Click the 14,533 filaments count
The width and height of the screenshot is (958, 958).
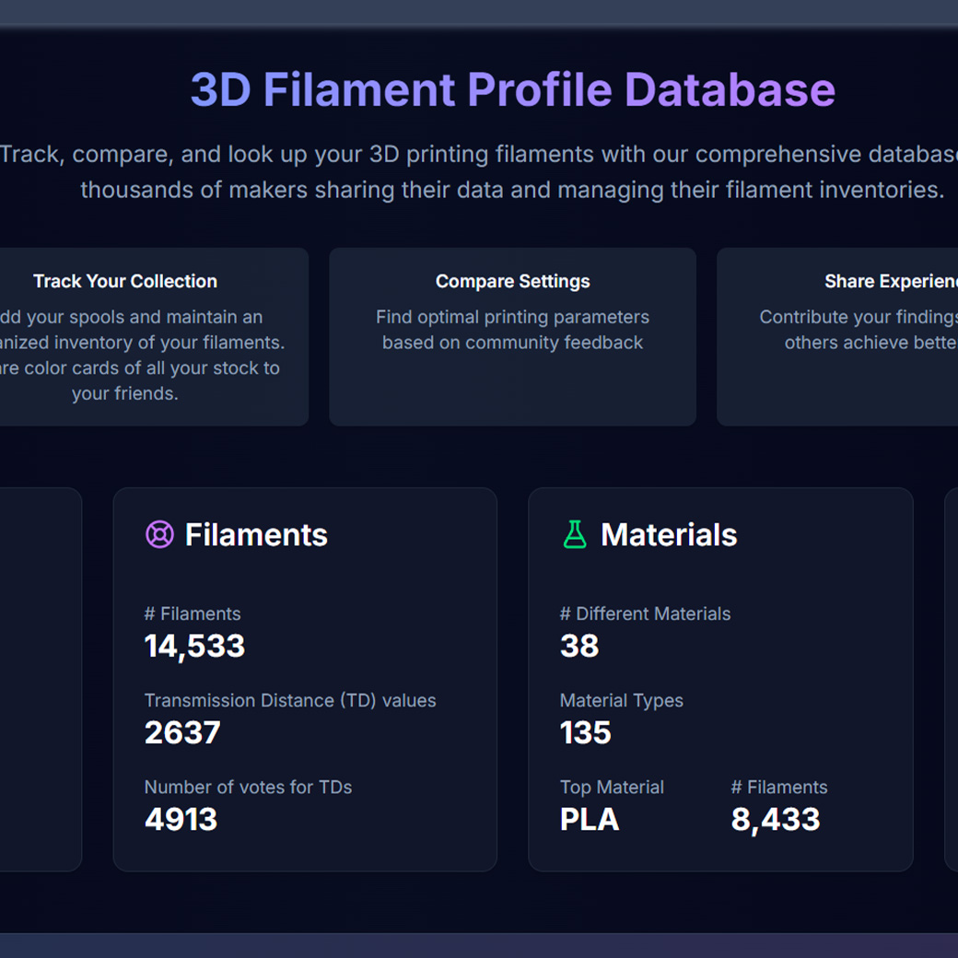[x=194, y=646]
